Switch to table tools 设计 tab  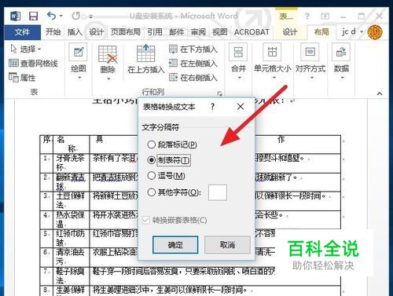click(290, 32)
